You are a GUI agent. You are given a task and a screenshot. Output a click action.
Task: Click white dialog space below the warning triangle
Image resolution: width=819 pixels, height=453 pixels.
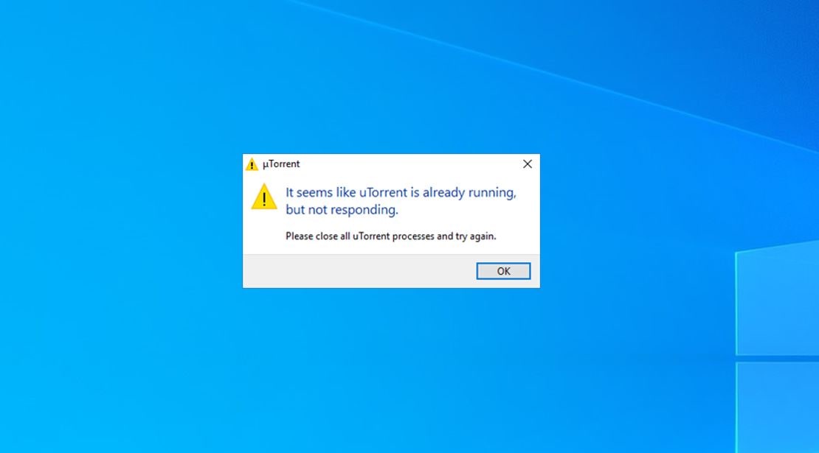point(264,233)
